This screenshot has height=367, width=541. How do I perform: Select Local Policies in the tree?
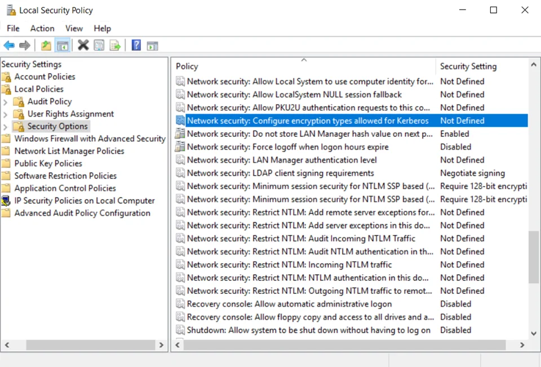click(x=39, y=89)
